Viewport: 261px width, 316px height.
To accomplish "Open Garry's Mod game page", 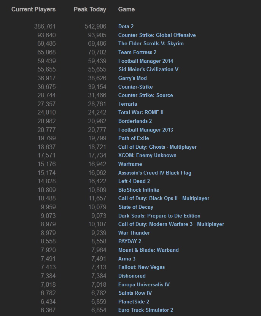I will tap(132, 78).
